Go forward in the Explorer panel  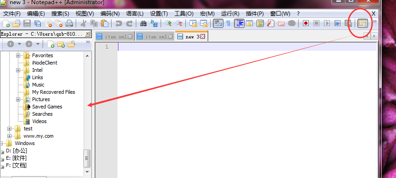click(29, 44)
